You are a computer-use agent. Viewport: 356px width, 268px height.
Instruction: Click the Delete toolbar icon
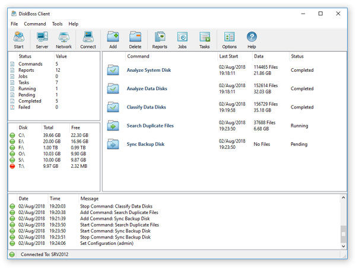click(135, 40)
